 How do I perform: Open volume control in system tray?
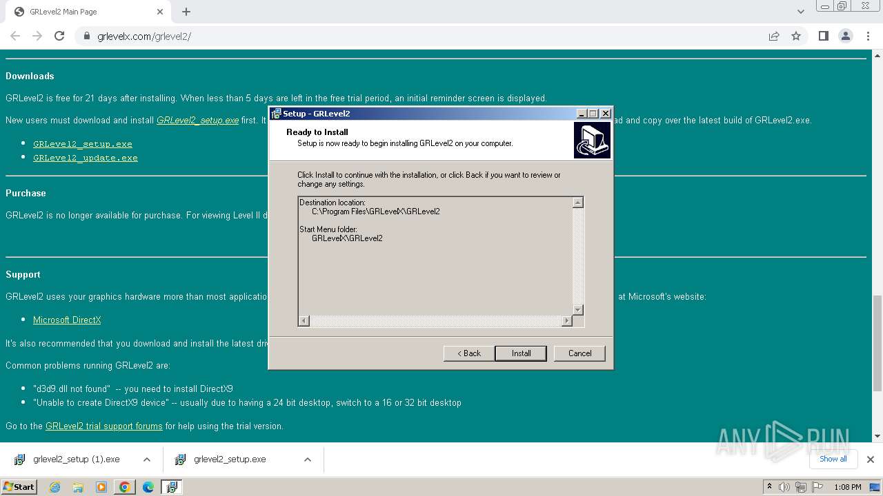784,487
